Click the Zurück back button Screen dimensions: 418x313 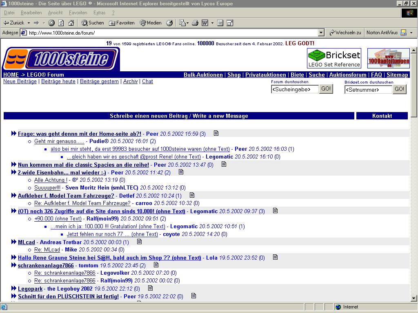tap(13, 23)
